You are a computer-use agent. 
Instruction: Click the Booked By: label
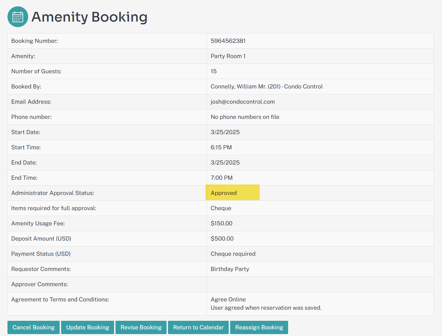26,87
